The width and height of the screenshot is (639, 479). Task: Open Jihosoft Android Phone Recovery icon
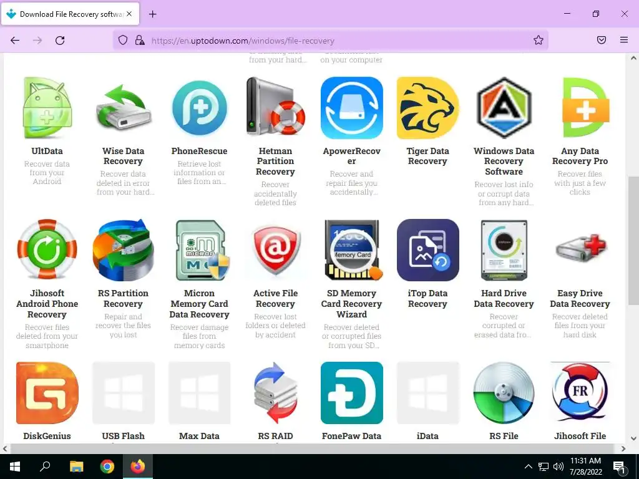tap(47, 250)
